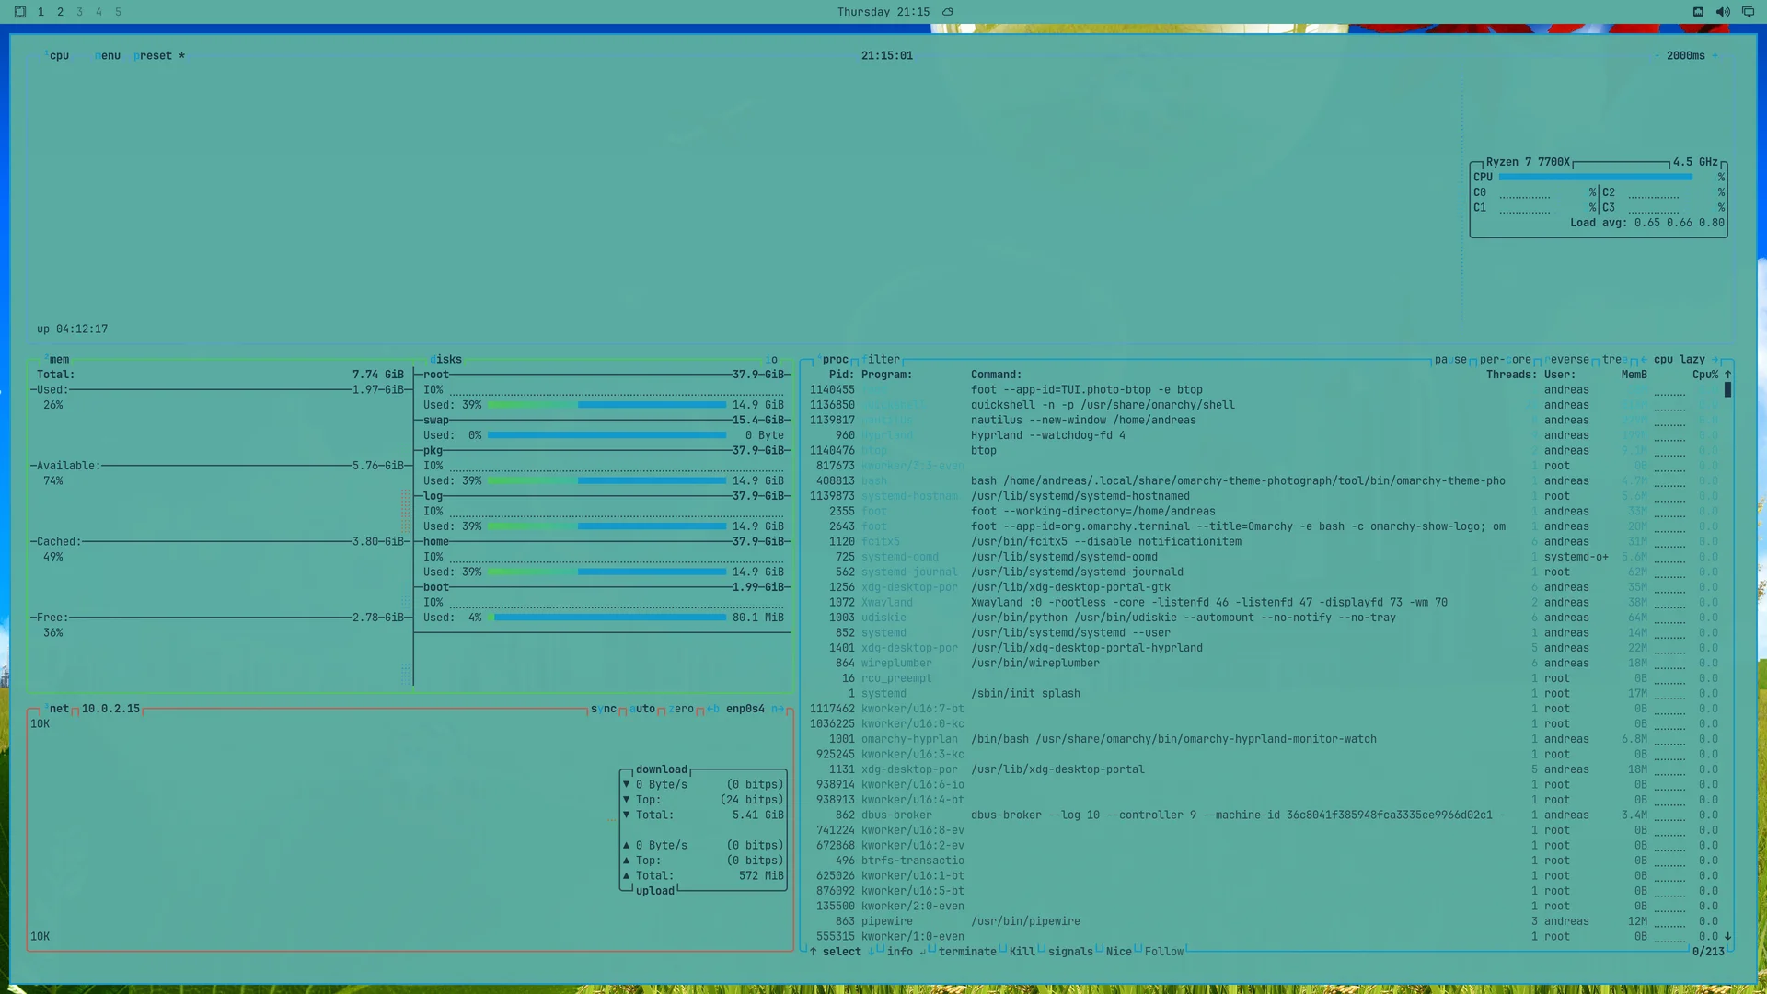Toggle the process tree view
1767x994 pixels.
1615,360
